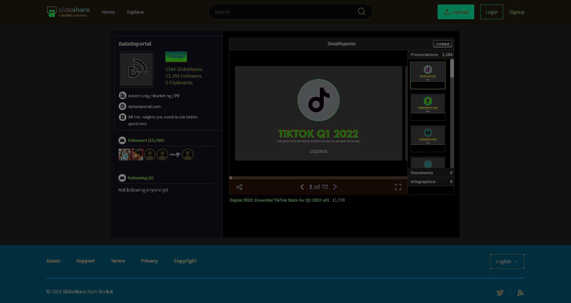Click into the Search input field
571x303 pixels.
[x=284, y=12]
